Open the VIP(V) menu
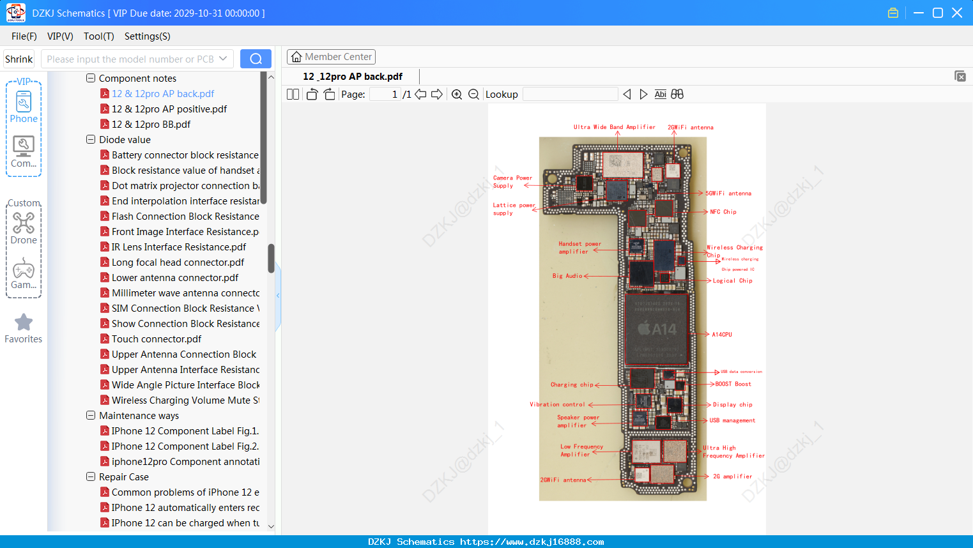 click(x=60, y=36)
